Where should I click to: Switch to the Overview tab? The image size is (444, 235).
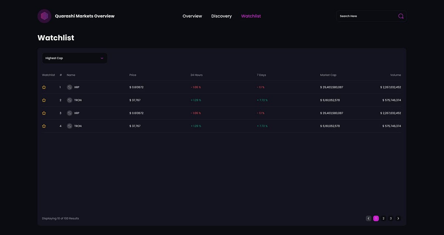pos(192,16)
